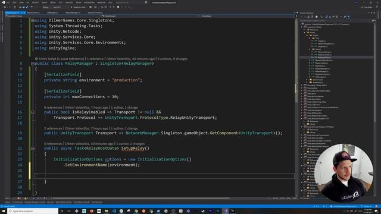Image resolution: width=381 pixels, height=214 pixels.
Task: Open the File menu
Action: [x=8, y=2]
